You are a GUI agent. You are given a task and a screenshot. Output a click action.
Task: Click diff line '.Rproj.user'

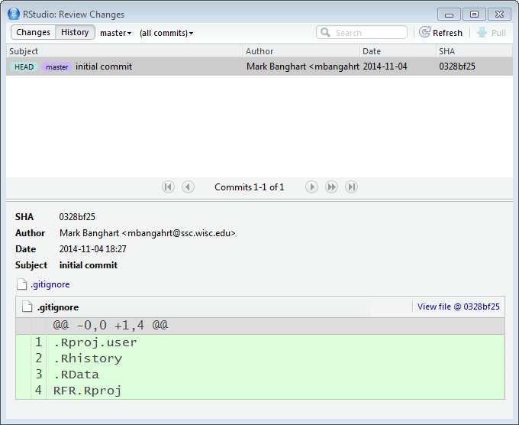tap(95, 342)
